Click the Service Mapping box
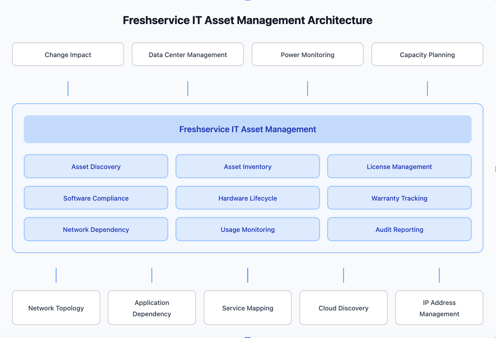The width and height of the screenshot is (496, 338). coord(248,308)
